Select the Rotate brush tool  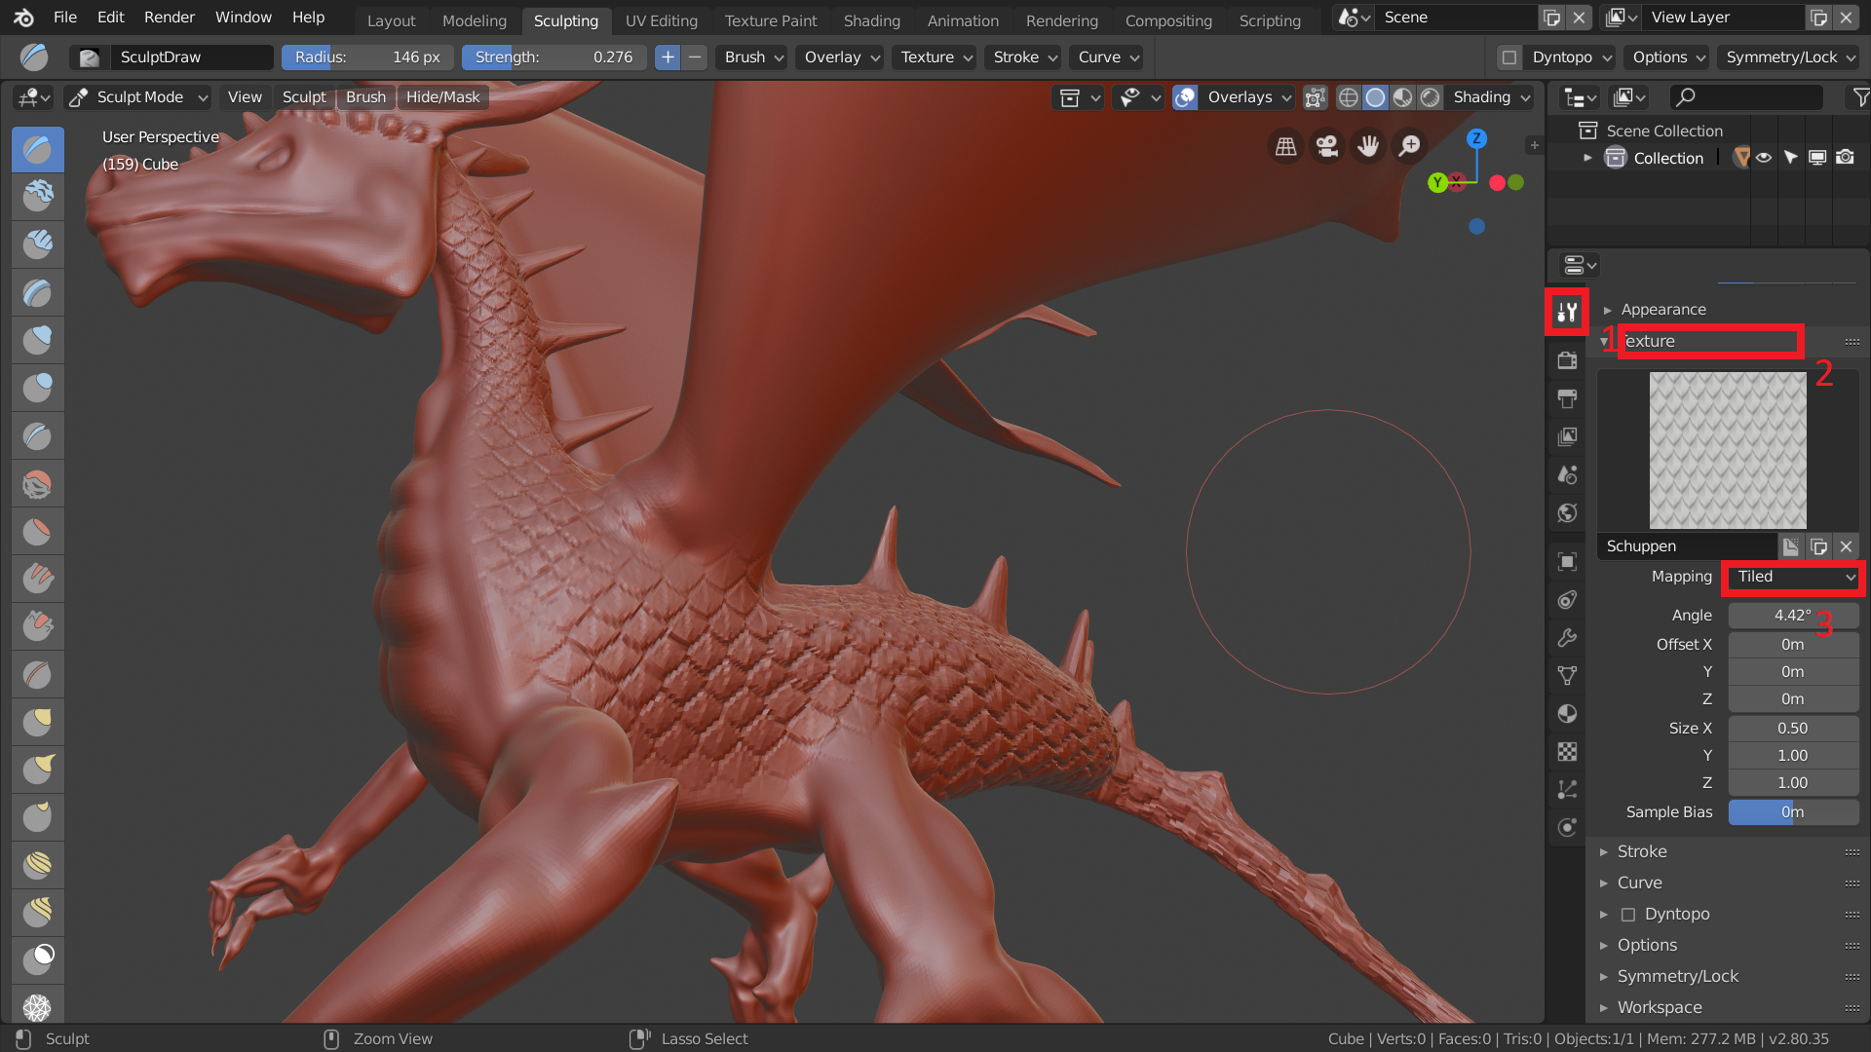(x=38, y=913)
